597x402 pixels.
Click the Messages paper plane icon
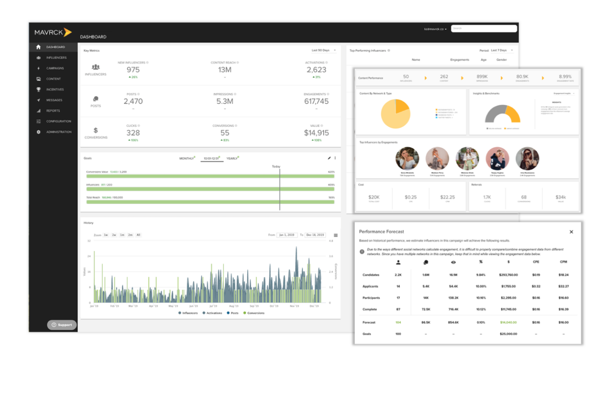[38, 100]
